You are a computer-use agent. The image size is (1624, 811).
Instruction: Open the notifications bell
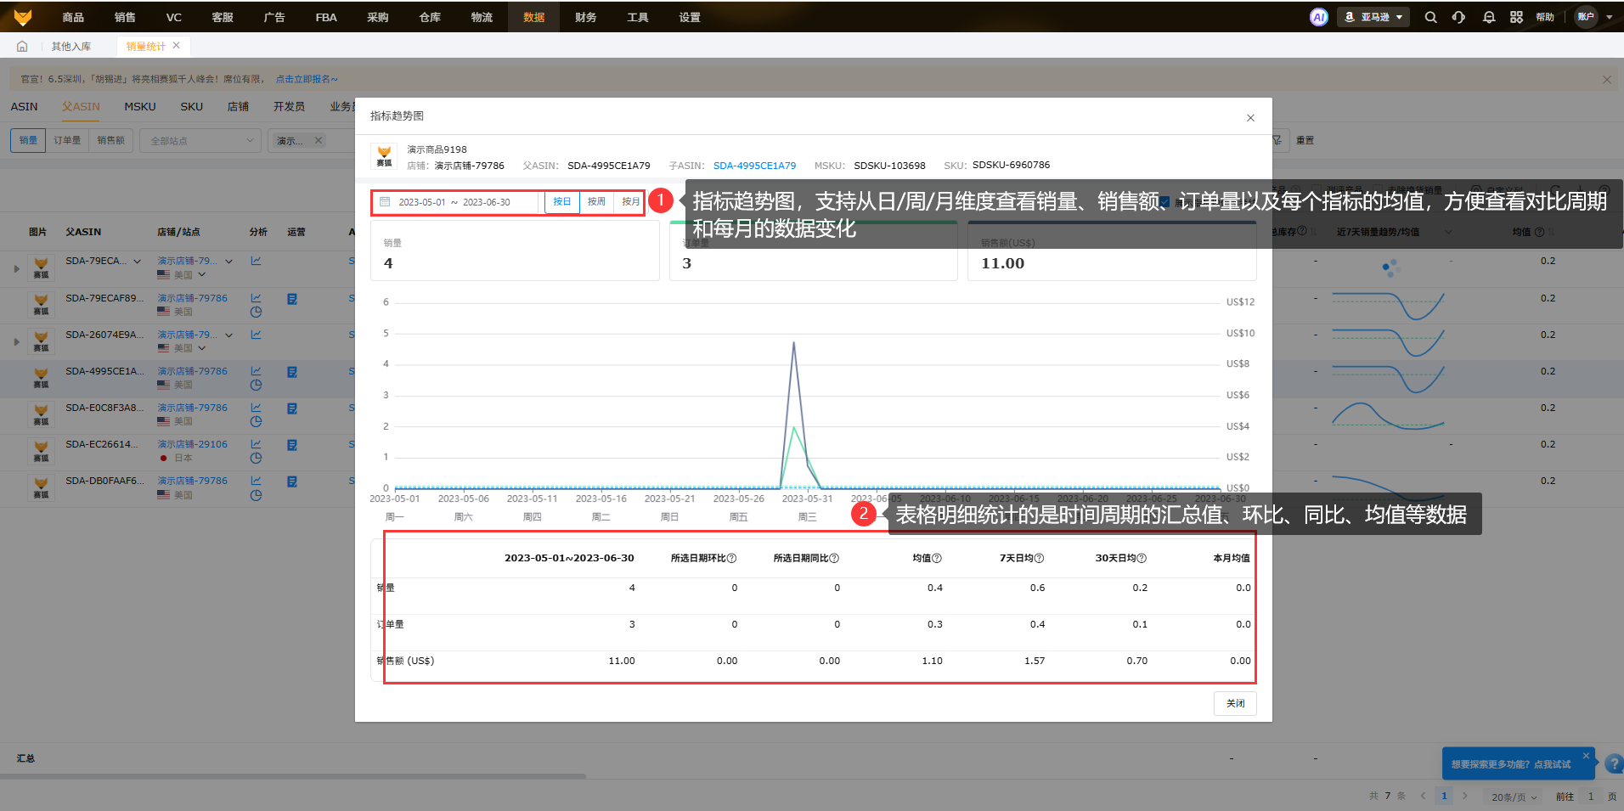(x=1488, y=17)
